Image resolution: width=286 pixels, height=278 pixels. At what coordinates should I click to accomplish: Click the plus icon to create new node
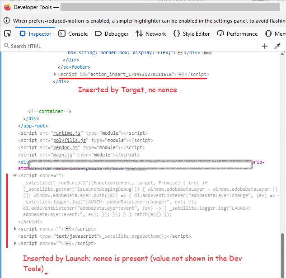tap(265, 46)
